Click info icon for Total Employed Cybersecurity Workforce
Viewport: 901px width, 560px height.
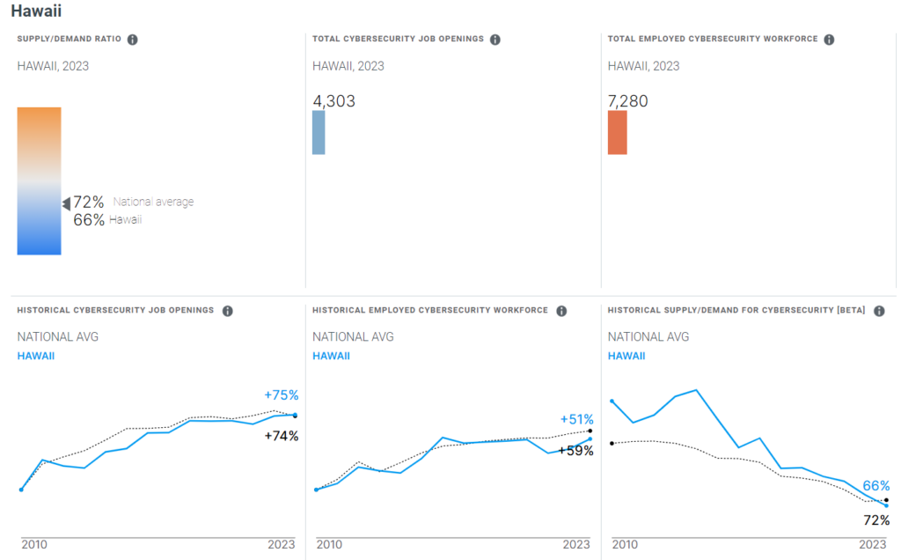point(829,40)
